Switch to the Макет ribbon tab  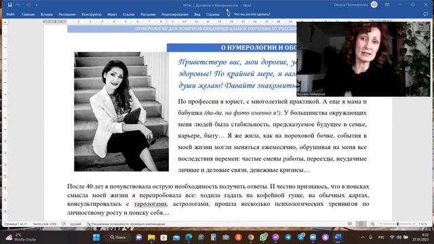click(112, 14)
